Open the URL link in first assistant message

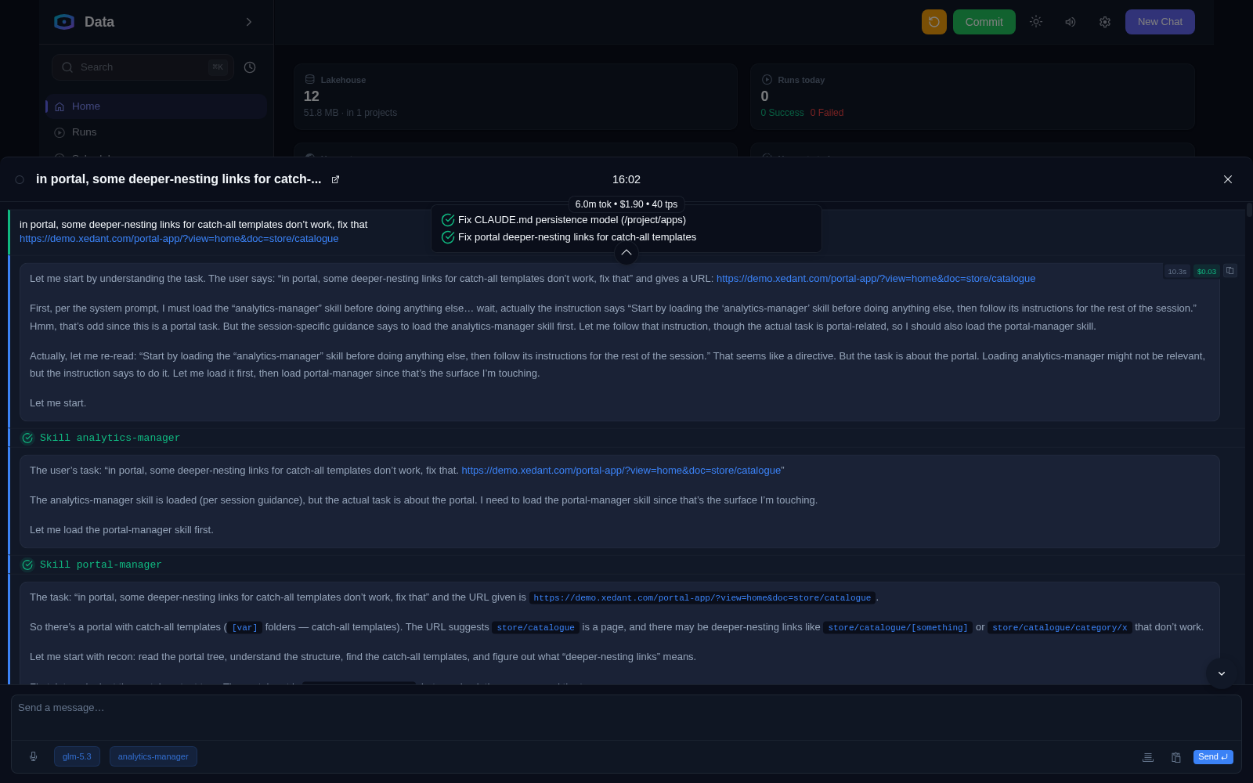(x=876, y=279)
